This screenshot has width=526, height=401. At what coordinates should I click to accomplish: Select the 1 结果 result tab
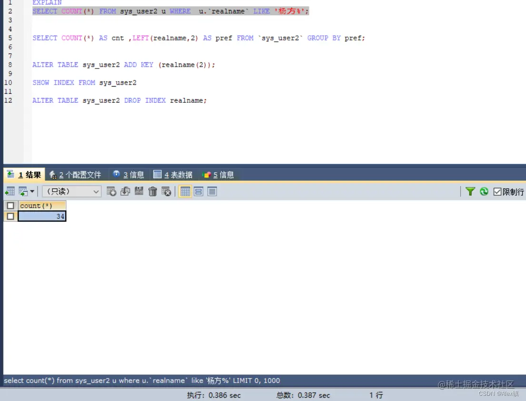point(24,175)
